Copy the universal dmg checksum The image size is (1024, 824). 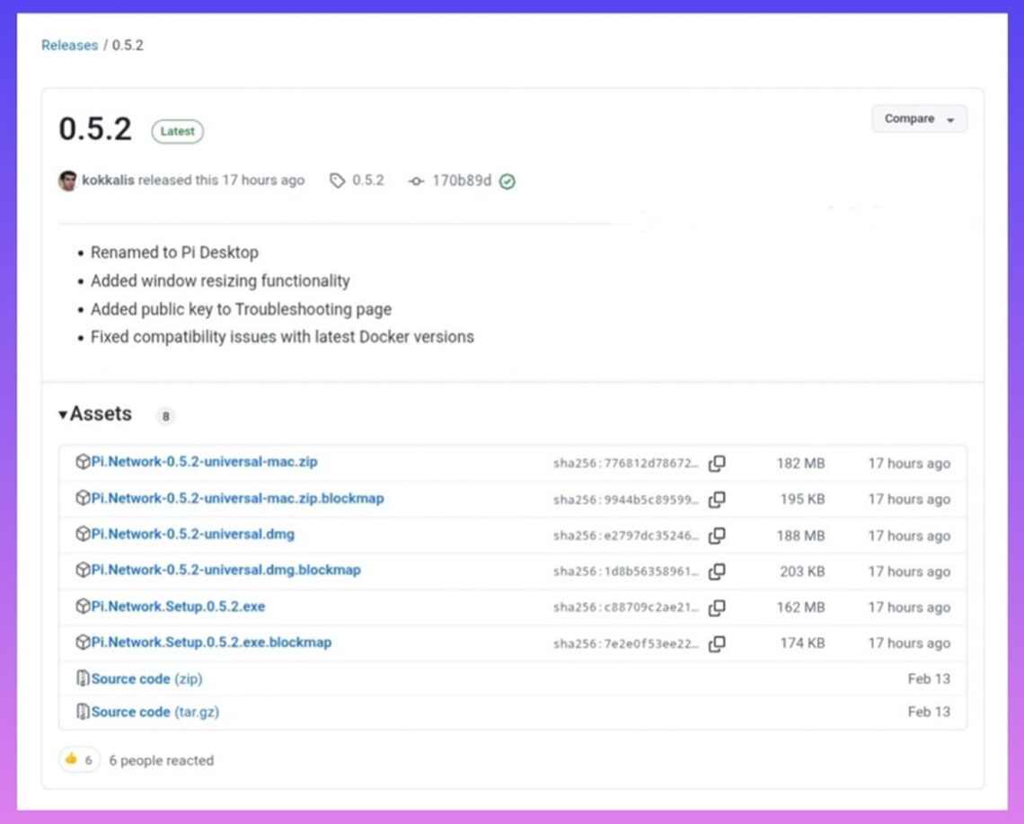click(717, 536)
